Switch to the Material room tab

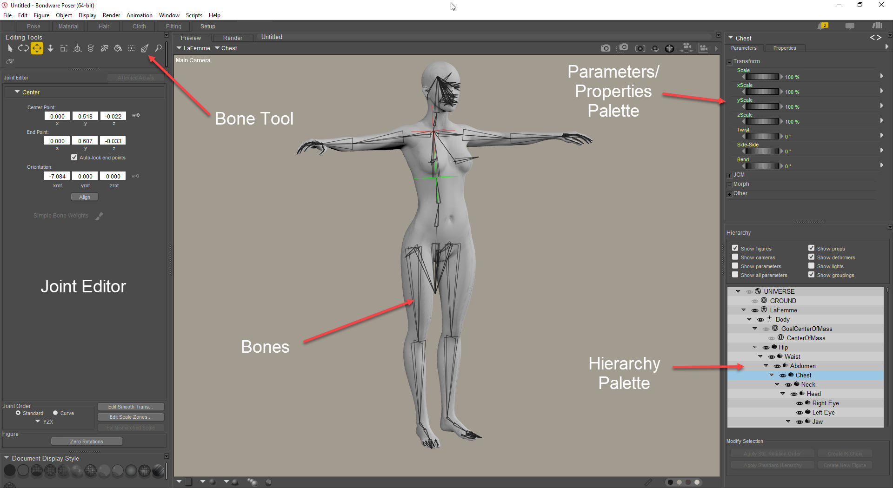click(x=68, y=26)
